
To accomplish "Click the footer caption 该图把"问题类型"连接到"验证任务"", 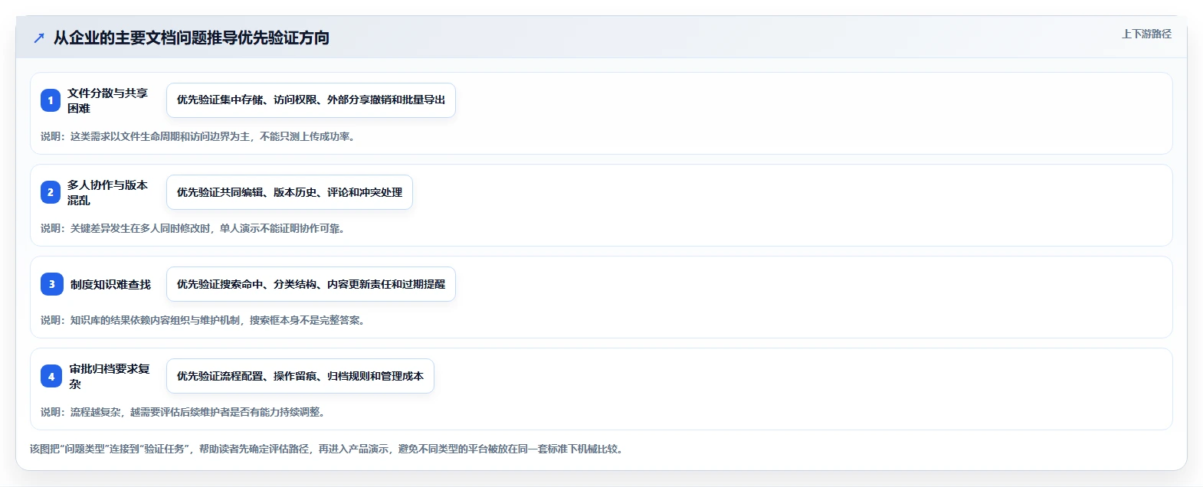I will coord(328,449).
